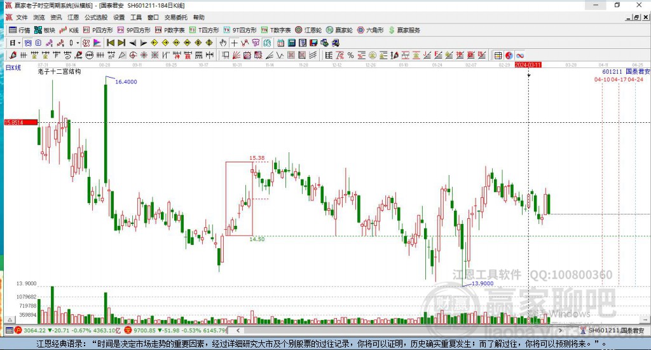Switch to the K线 chart
The width and height of the screenshot is (651, 350).
[x=69, y=30]
